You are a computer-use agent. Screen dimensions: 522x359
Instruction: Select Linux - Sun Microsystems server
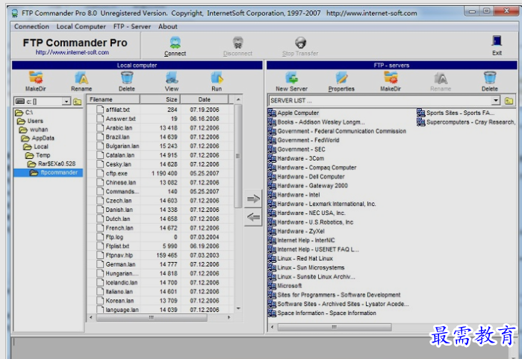(x=306, y=267)
